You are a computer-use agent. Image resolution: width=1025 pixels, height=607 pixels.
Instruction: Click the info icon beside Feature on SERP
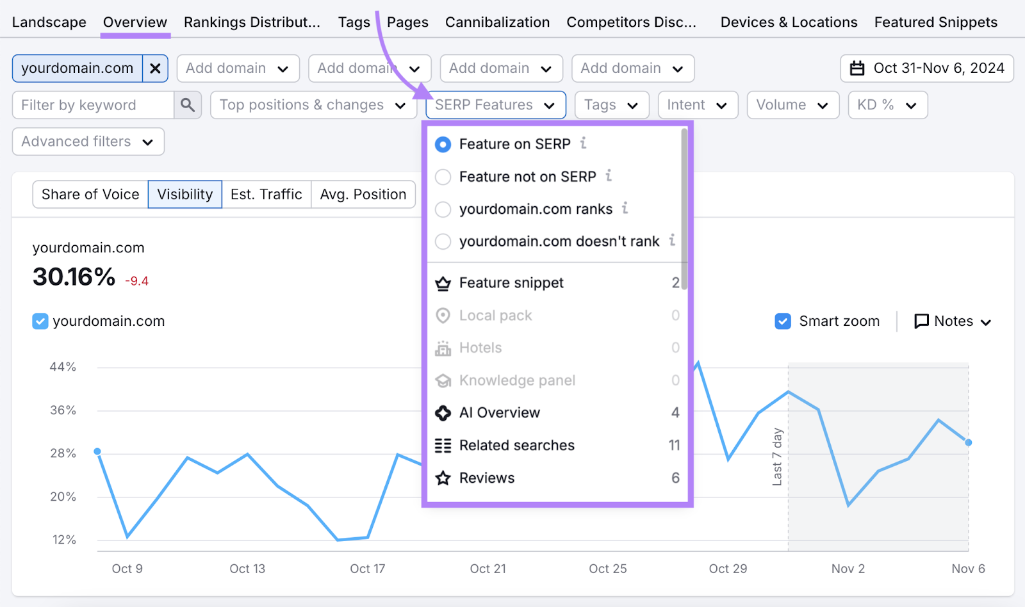(583, 143)
